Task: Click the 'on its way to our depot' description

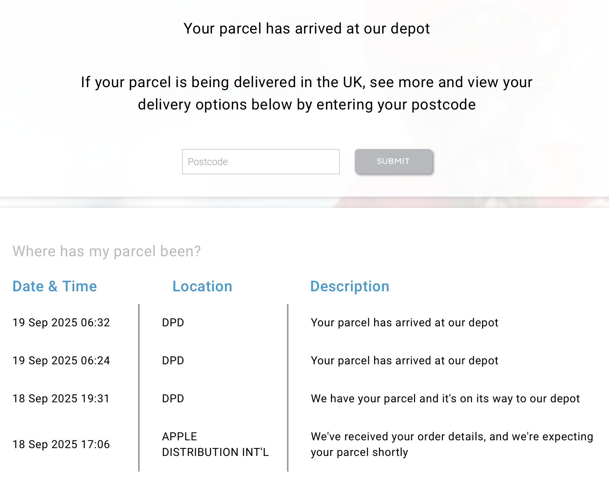Action: [x=445, y=399]
